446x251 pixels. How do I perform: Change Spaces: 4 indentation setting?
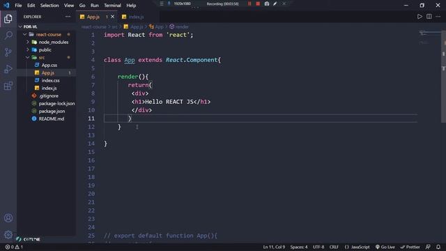(299, 247)
